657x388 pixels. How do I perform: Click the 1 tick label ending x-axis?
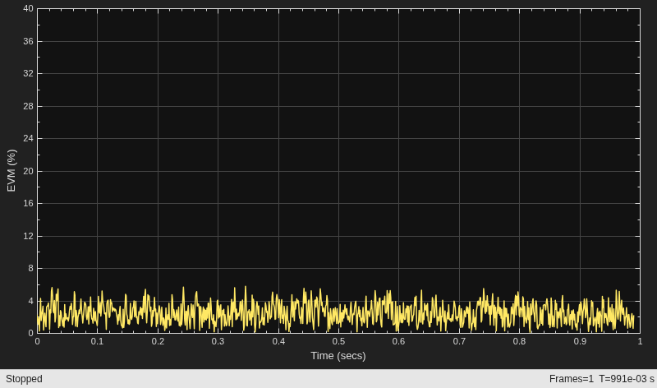coord(640,341)
